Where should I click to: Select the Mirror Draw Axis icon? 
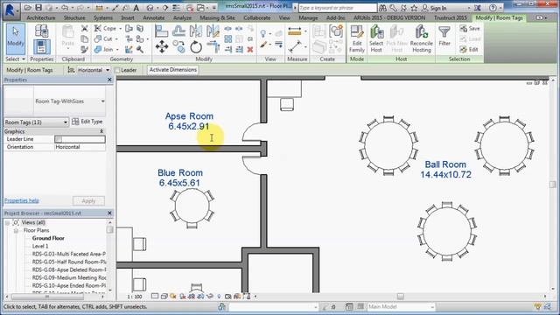[x=213, y=31]
